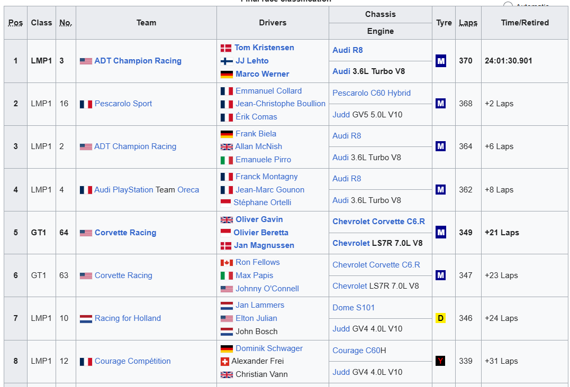Click the Pos column header
The width and height of the screenshot is (570, 387).
(16, 23)
